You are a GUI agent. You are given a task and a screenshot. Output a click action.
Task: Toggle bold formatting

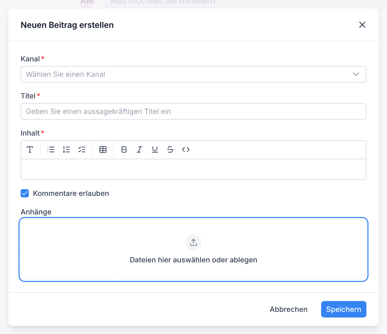tap(124, 149)
